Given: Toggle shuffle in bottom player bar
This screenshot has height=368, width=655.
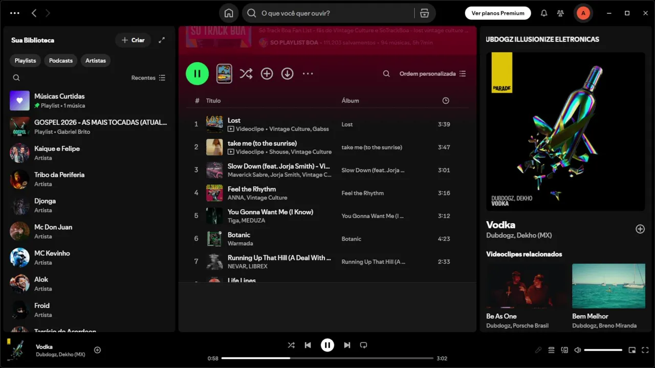Looking at the screenshot, I should [291, 345].
